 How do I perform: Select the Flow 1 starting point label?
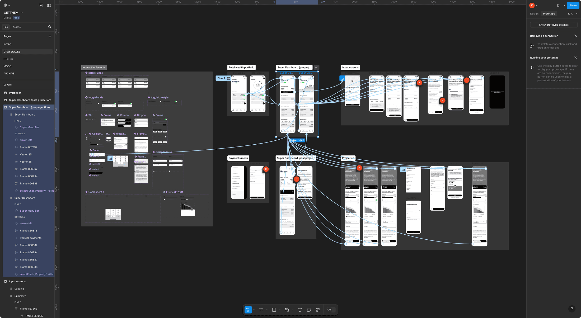pyautogui.click(x=223, y=78)
